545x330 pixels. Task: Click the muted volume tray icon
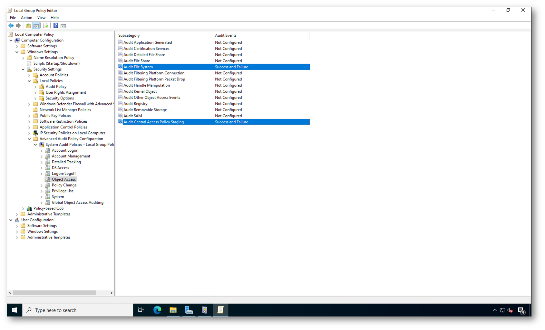[x=510, y=310]
